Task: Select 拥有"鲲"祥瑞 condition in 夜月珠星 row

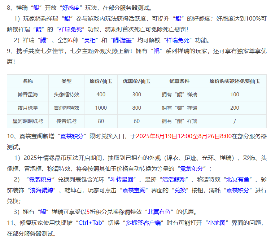Action: (179, 108)
